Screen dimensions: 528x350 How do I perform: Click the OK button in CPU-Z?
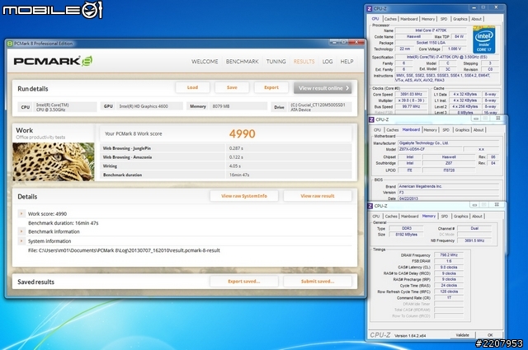tap(490, 335)
